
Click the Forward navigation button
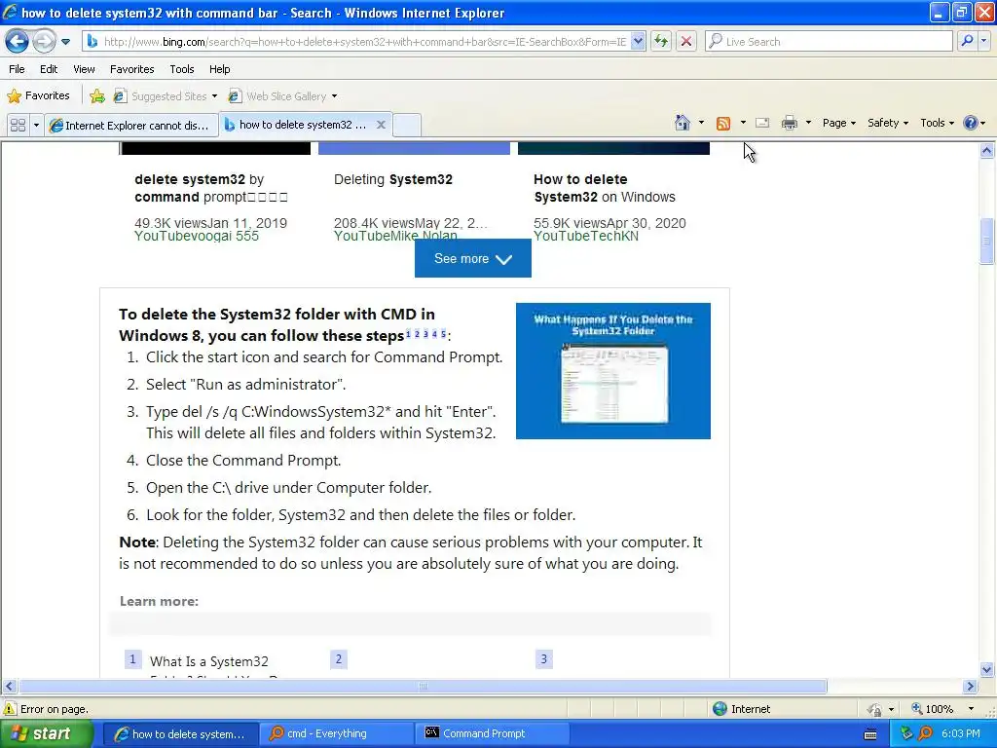tap(44, 41)
